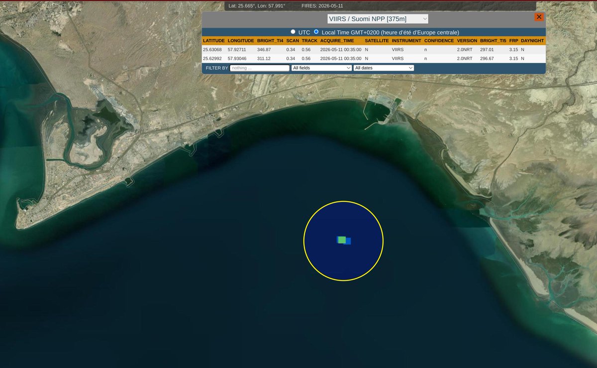The image size is (597, 368).
Task: Click the FILTER BY label
Action: pos(217,68)
